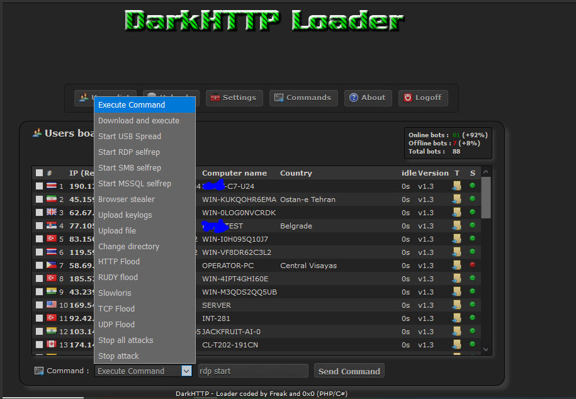Select "Stop attack" at the list bottom
The width and height of the screenshot is (576, 399).
118,356
